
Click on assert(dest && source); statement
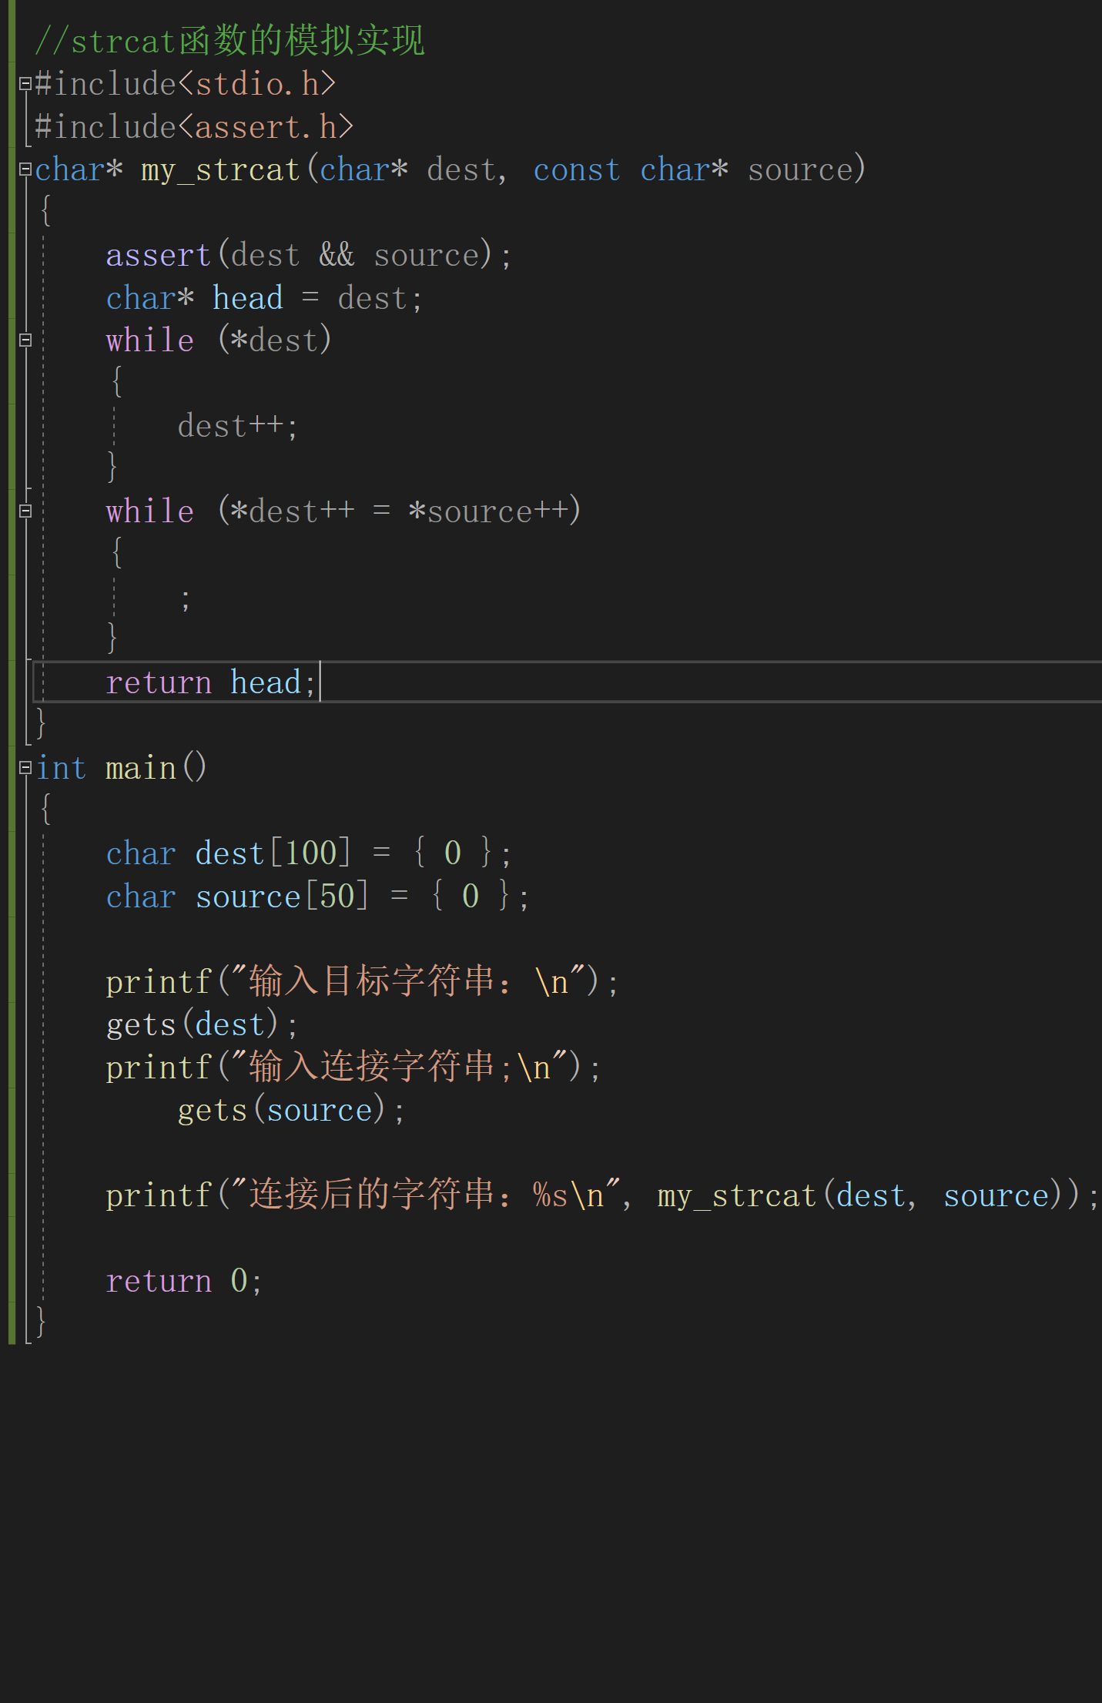pos(308,254)
